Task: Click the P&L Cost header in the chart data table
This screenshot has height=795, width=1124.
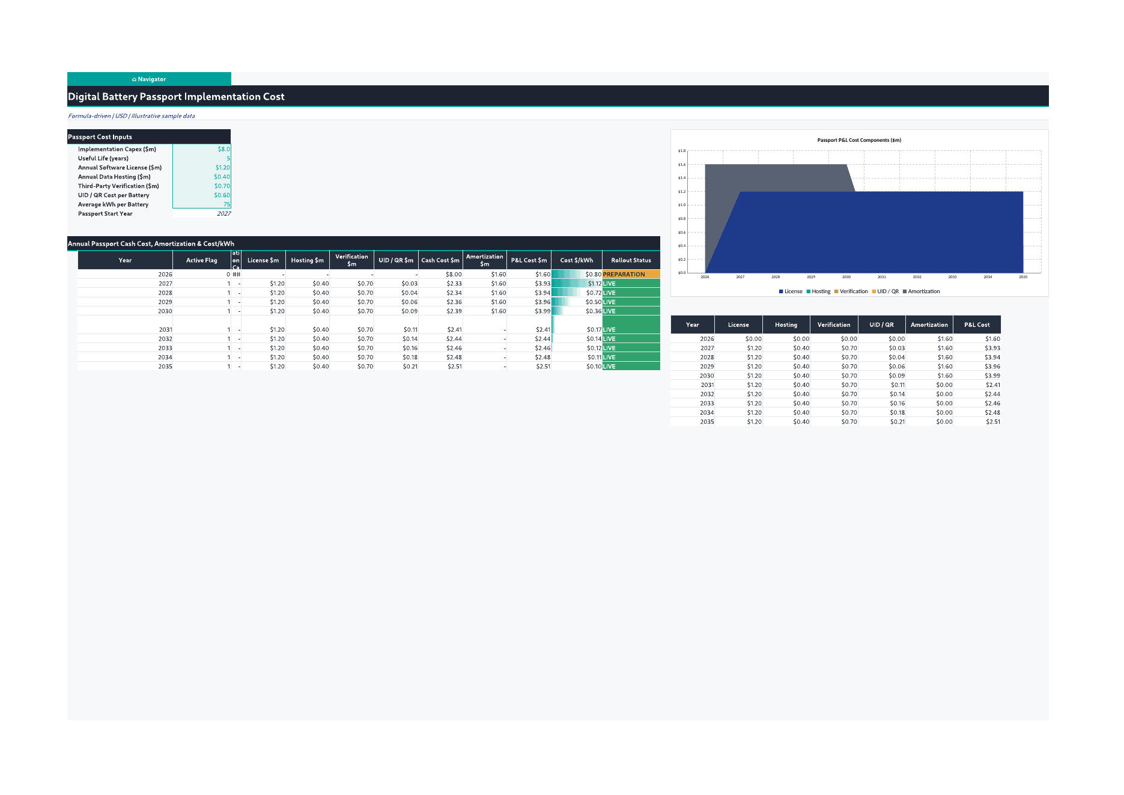Action: pyautogui.click(x=977, y=324)
